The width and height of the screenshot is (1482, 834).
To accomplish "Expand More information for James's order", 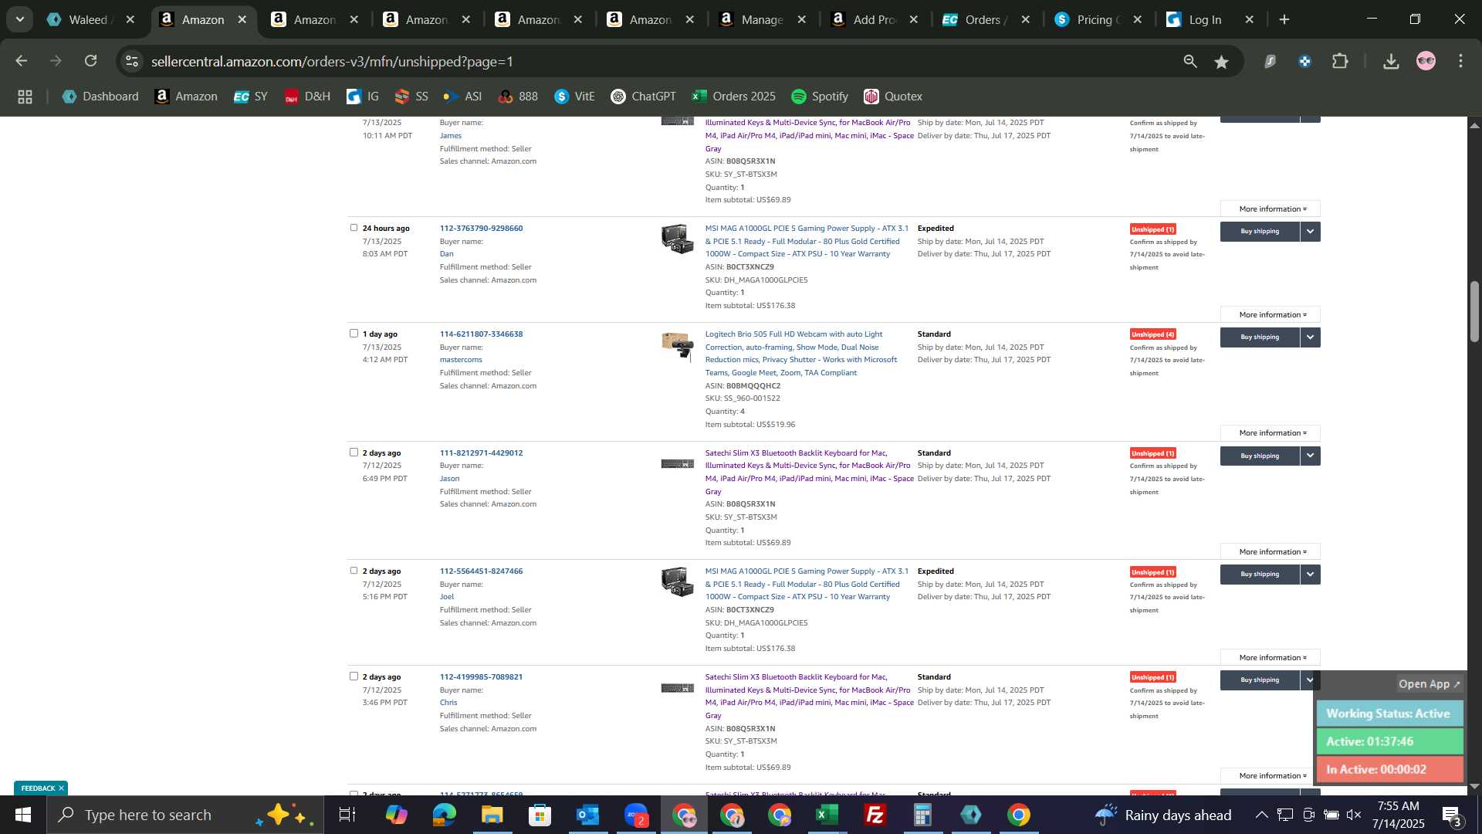I will click(1271, 209).
